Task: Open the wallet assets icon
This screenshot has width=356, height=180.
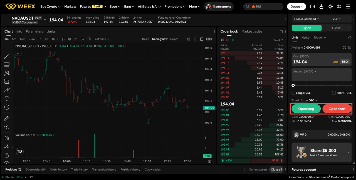Action: point(312,6)
